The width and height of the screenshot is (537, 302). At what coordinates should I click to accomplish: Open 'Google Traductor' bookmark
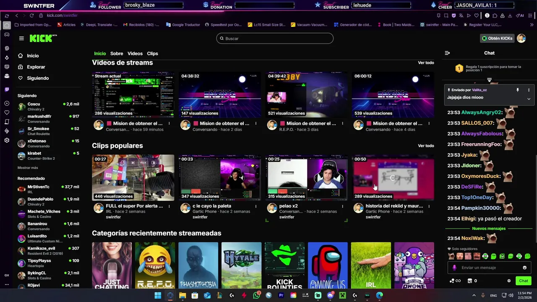point(183,25)
